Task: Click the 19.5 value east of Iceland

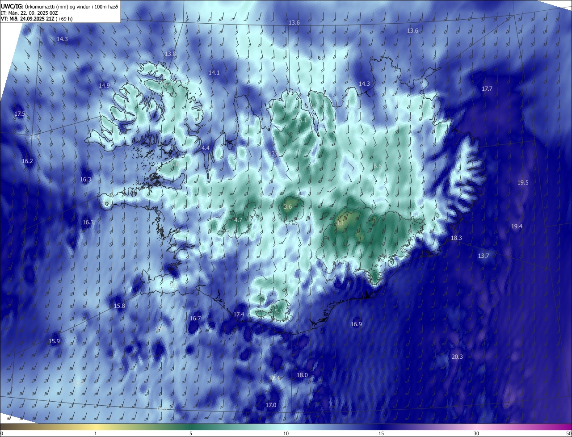Action: [523, 183]
